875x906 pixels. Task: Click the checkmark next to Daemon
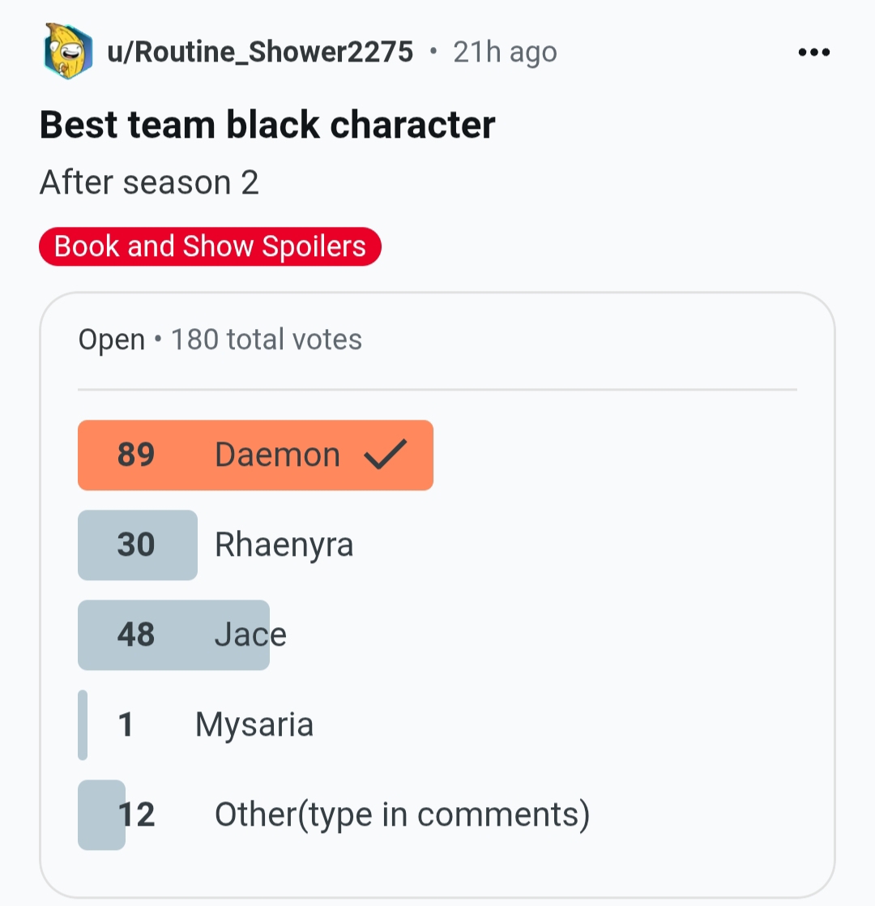point(385,455)
